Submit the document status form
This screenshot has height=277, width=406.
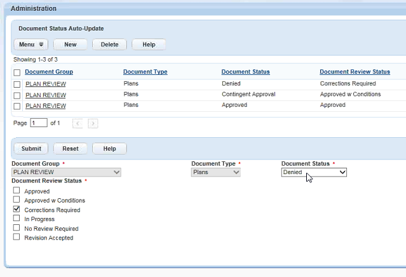pyautogui.click(x=31, y=149)
